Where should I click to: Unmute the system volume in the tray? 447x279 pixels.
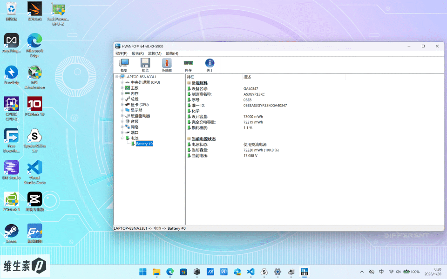click(398, 271)
